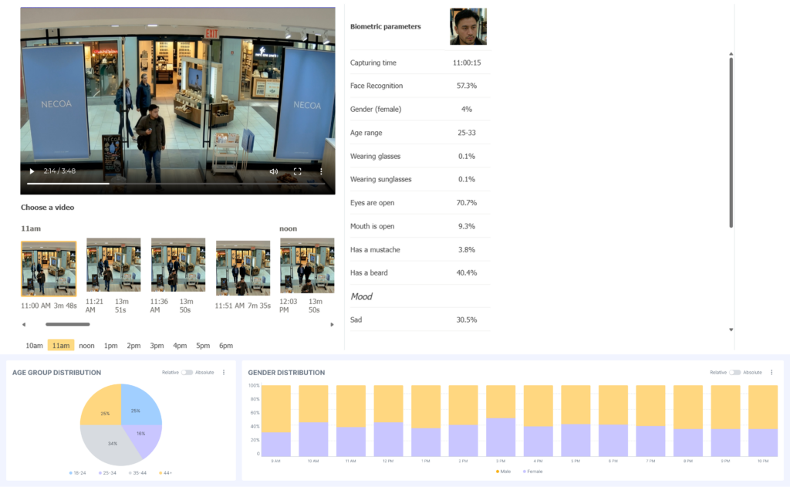The height and width of the screenshot is (487, 790).
Task: Open Gender Distribution kebab menu
Action: click(771, 372)
